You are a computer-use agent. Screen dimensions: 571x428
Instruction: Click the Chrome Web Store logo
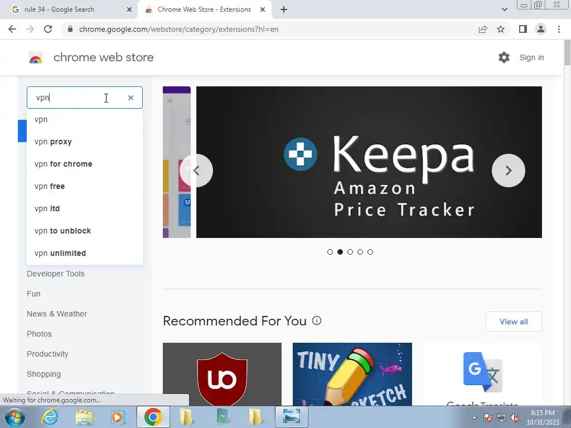click(x=36, y=57)
